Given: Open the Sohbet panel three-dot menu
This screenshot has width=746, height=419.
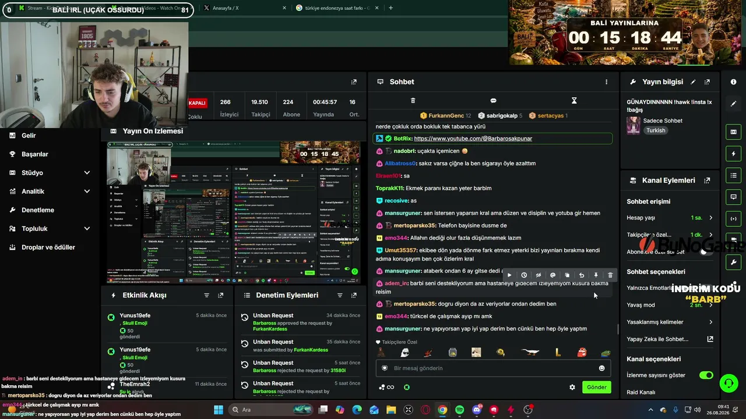Looking at the screenshot, I should pos(606,82).
